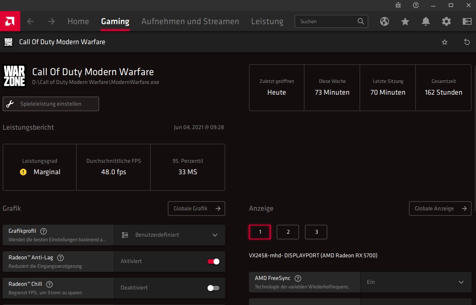Select display 1 button

(260, 232)
